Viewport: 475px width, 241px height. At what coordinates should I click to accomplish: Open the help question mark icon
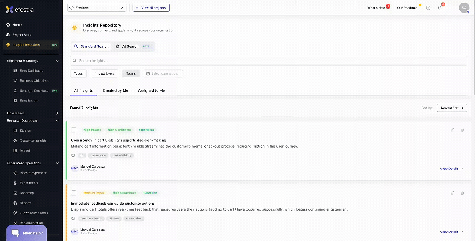click(428, 8)
